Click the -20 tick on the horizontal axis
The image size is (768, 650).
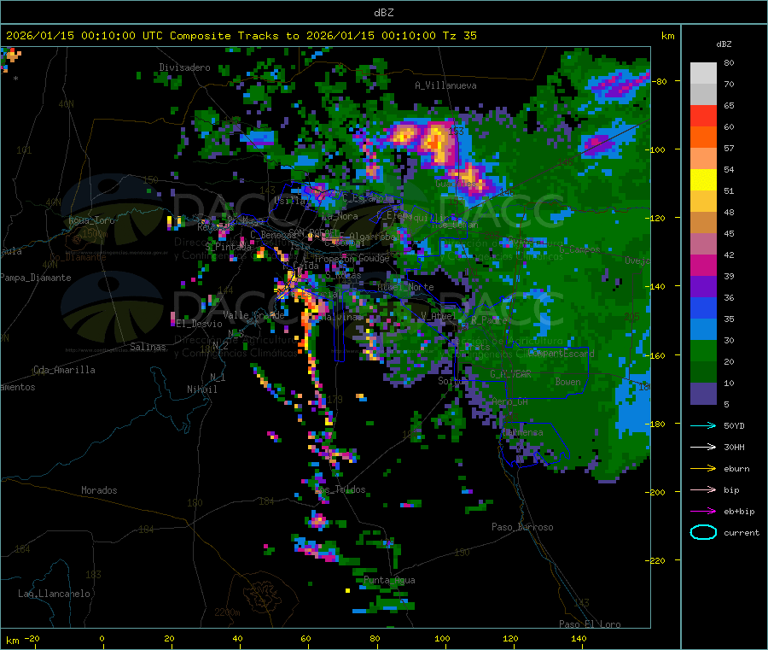coord(32,638)
